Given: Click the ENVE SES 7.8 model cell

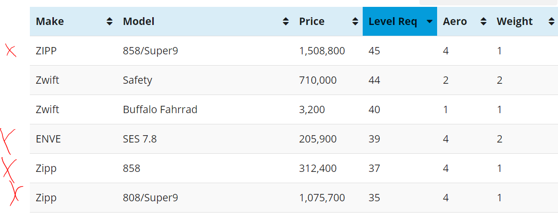Looking at the screenshot, I should (139, 139).
